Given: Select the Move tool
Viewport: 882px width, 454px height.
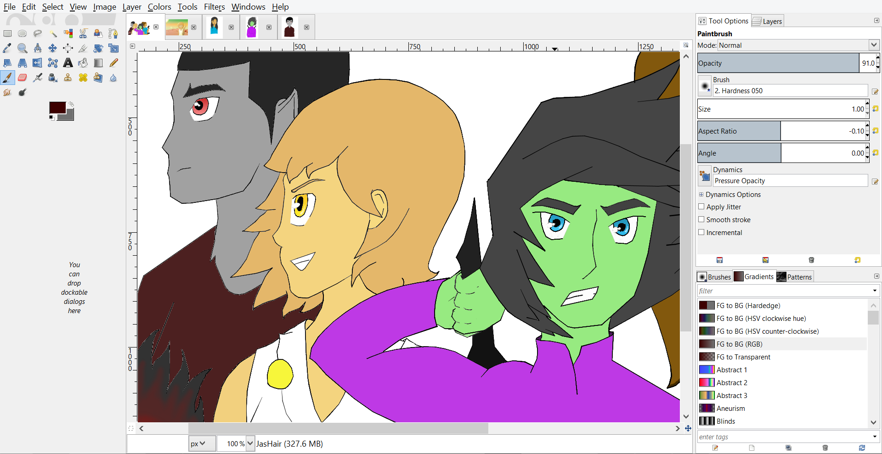Looking at the screenshot, I should point(53,48).
